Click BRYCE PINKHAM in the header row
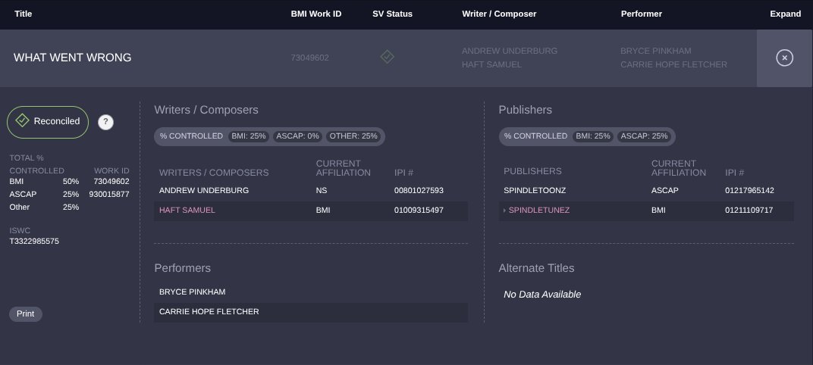Image resolution: width=813 pixels, height=365 pixels. click(656, 51)
